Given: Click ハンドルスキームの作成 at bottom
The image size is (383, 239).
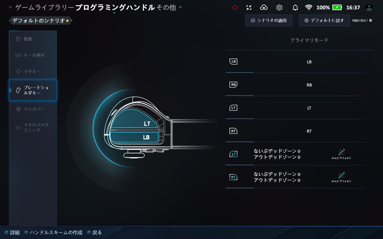Looking at the screenshot, I should point(54,233).
